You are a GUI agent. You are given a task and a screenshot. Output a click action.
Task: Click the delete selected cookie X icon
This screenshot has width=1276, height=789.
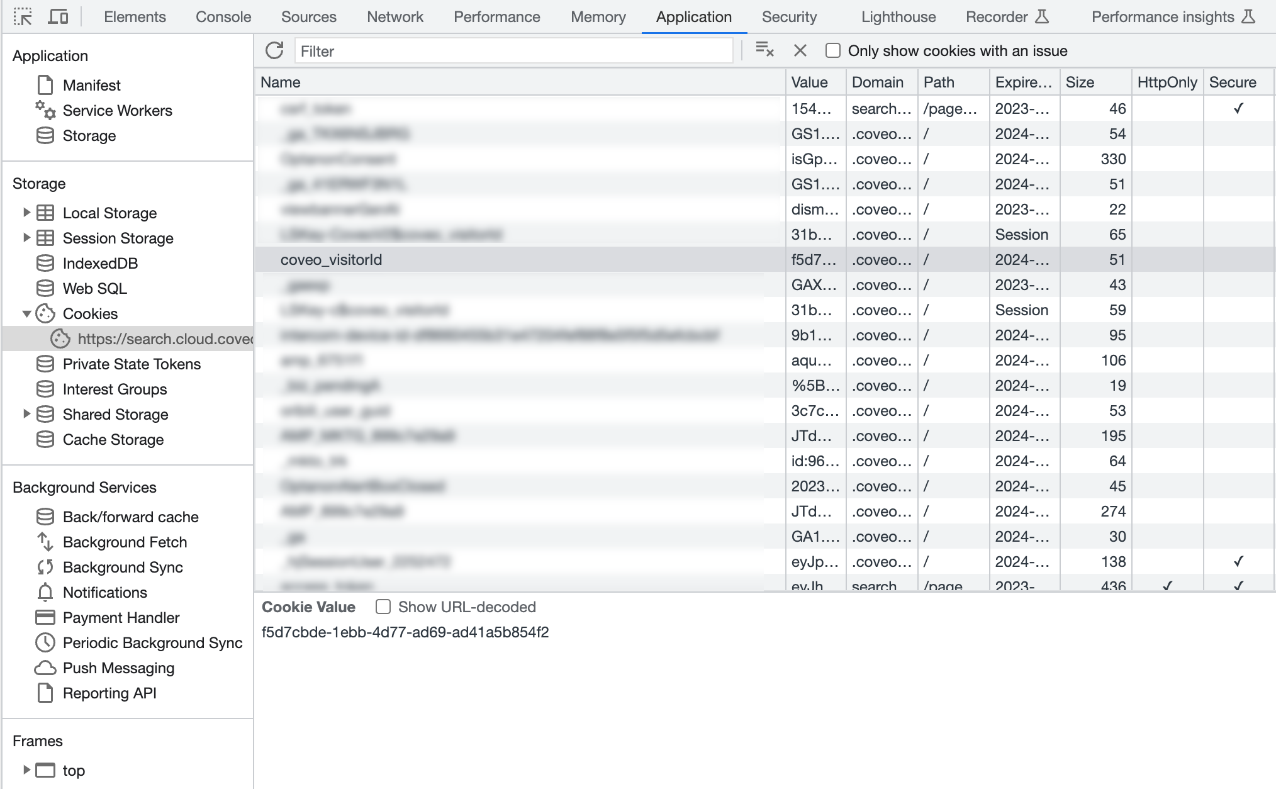point(800,50)
